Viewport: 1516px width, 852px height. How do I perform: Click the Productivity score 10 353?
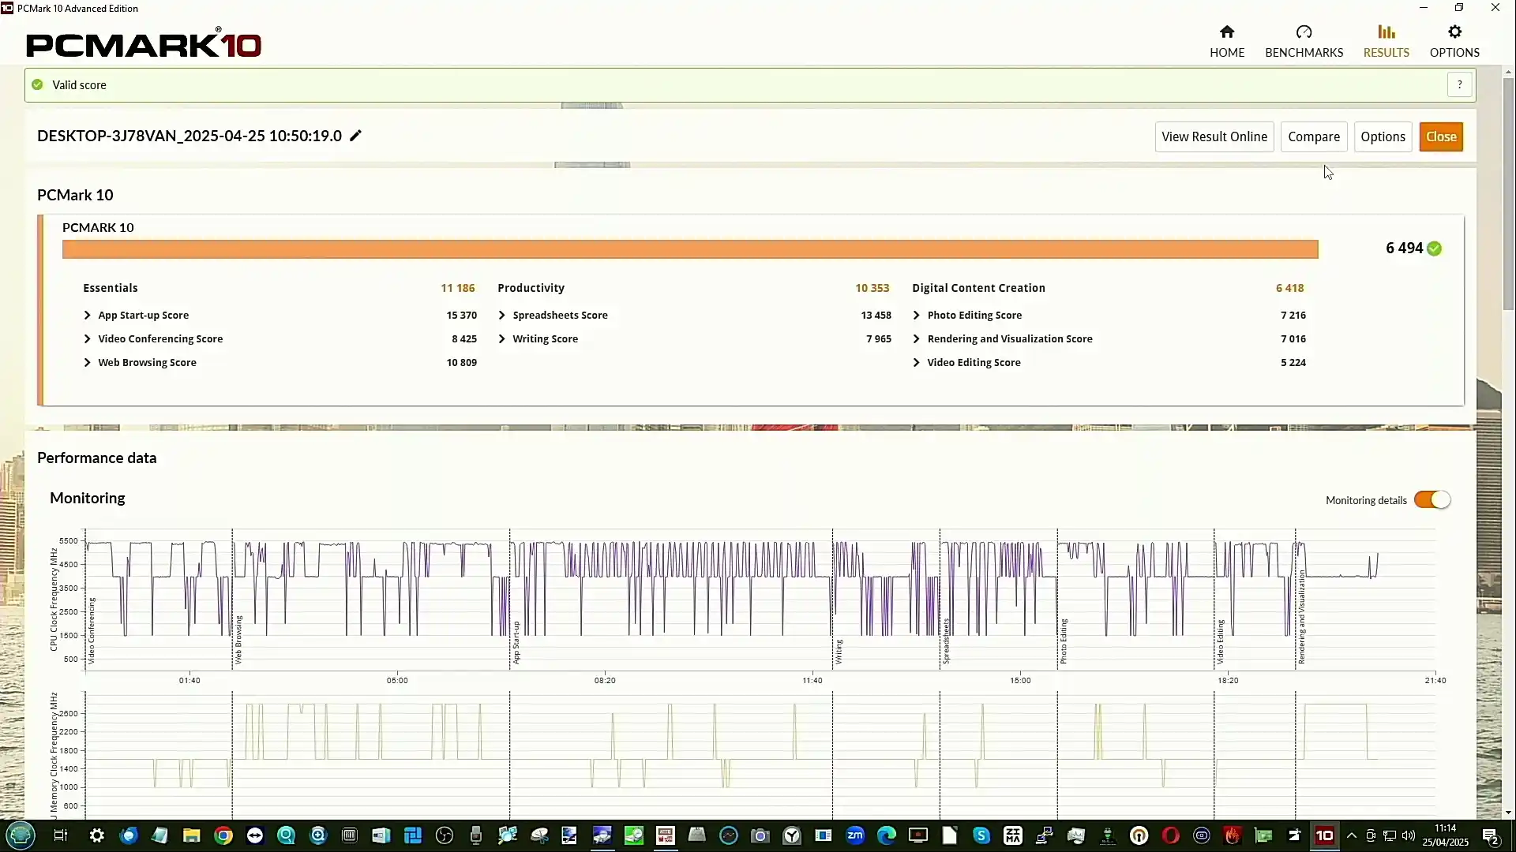click(872, 288)
